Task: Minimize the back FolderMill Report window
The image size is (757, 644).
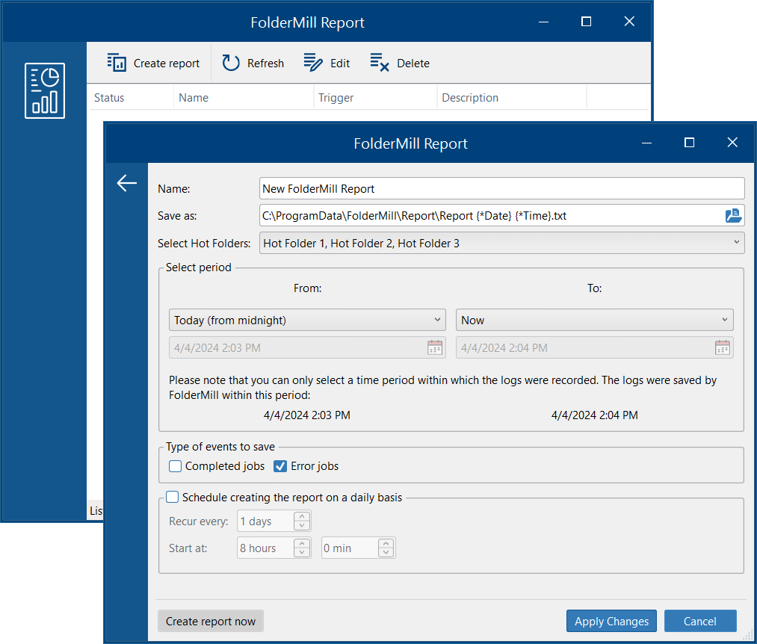Action: point(543,22)
